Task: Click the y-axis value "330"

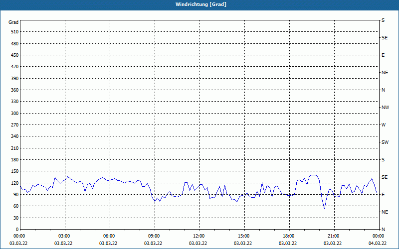Action: click(x=15, y=102)
